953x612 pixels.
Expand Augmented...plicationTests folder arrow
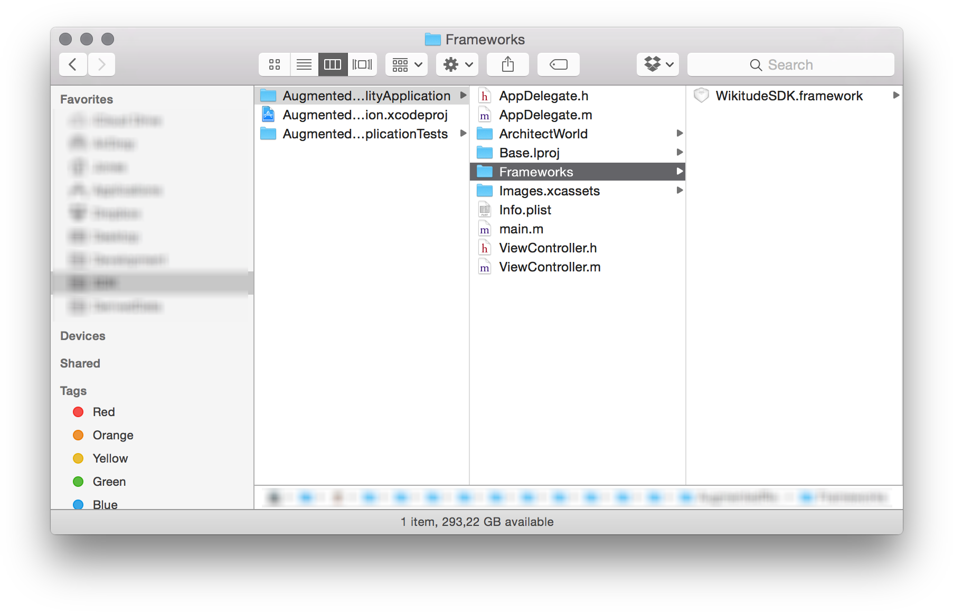tap(463, 134)
